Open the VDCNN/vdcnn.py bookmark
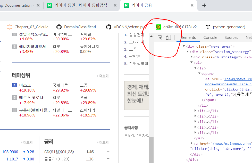This screenshot has width=252, height=163. point(127,27)
